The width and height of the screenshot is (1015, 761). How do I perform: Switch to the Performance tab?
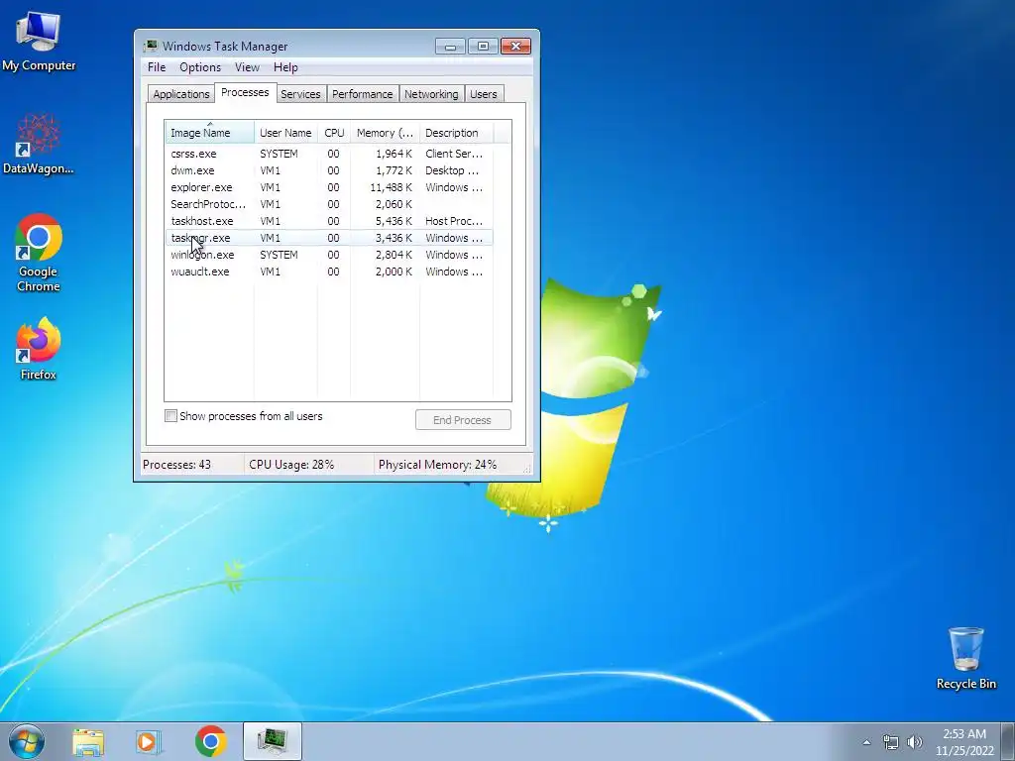click(x=363, y=94)
